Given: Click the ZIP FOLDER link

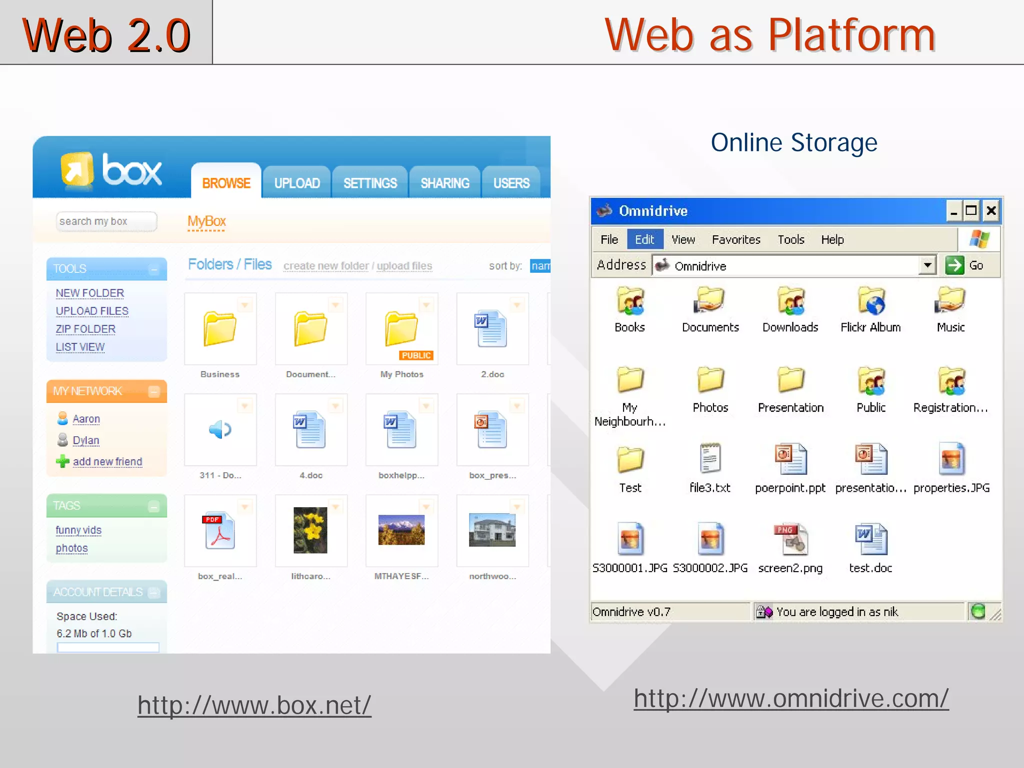Looking at the screenshot, I should [x=85, y=329].
